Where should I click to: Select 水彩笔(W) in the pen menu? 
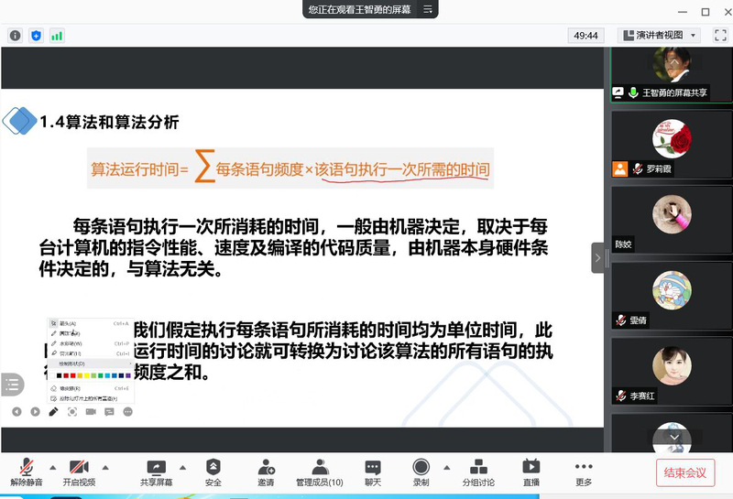[91, 344]
